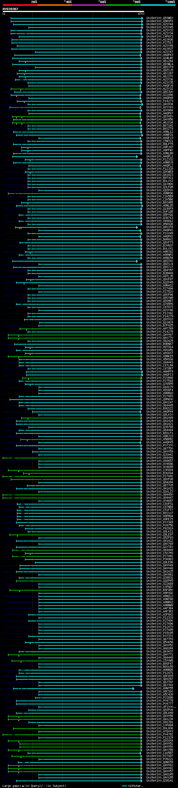Select the orange ~40% identity color segment
178x788 pixels.
pyautogui.click(x=54, y=5)
